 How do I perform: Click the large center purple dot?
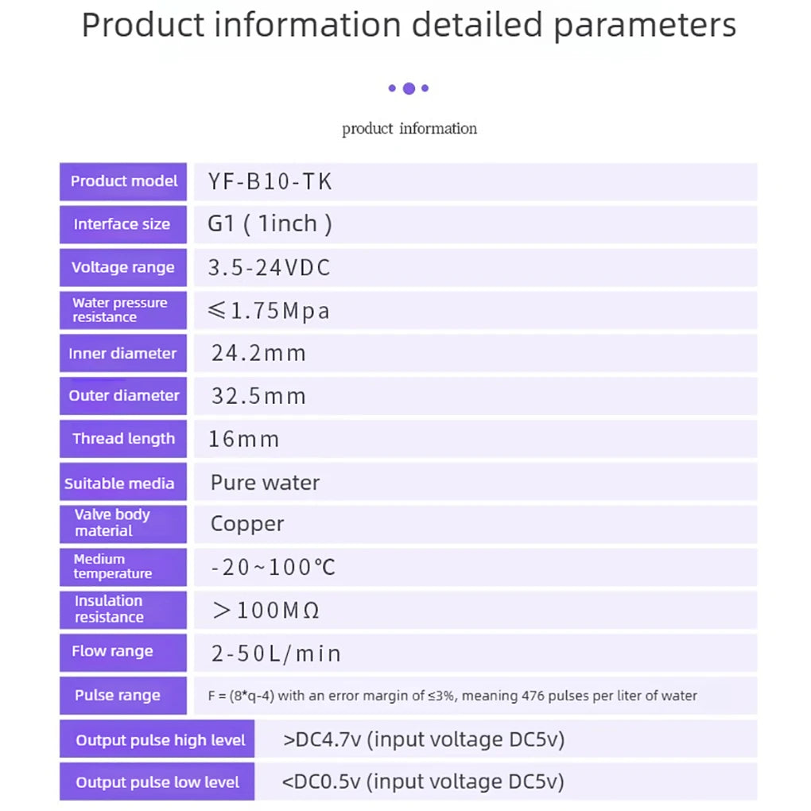click(x=409, y=88)
